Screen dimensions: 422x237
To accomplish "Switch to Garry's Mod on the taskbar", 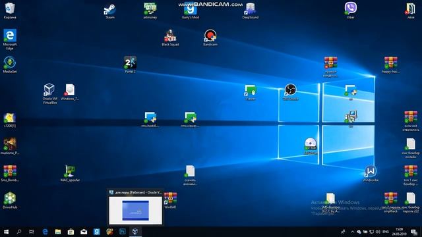I will [97, 232].
